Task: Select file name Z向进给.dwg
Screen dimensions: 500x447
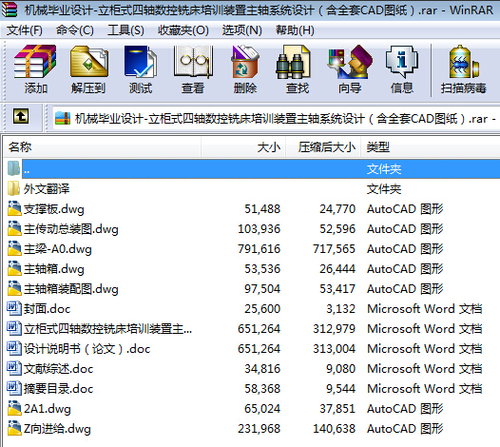Action: coord(57,429)
